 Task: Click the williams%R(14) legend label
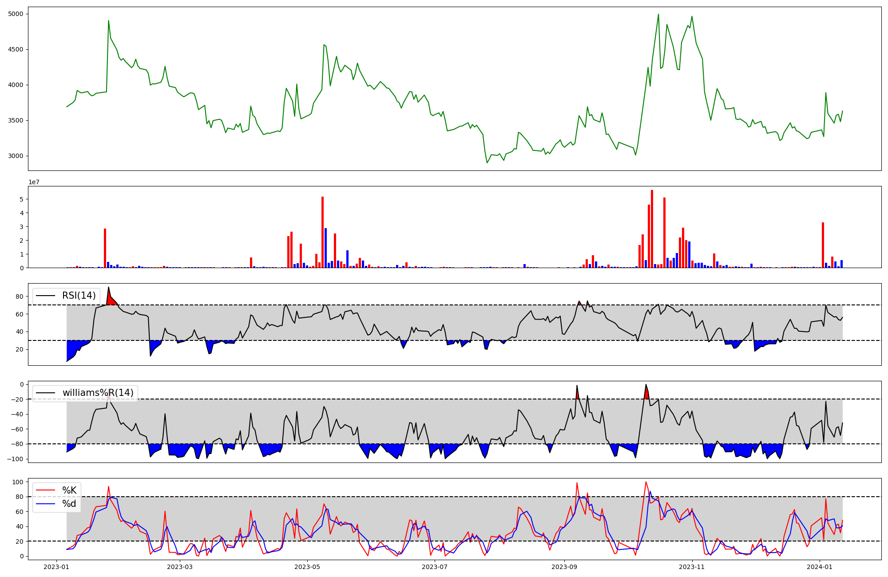pyautogui.click(x=98, y=393)
